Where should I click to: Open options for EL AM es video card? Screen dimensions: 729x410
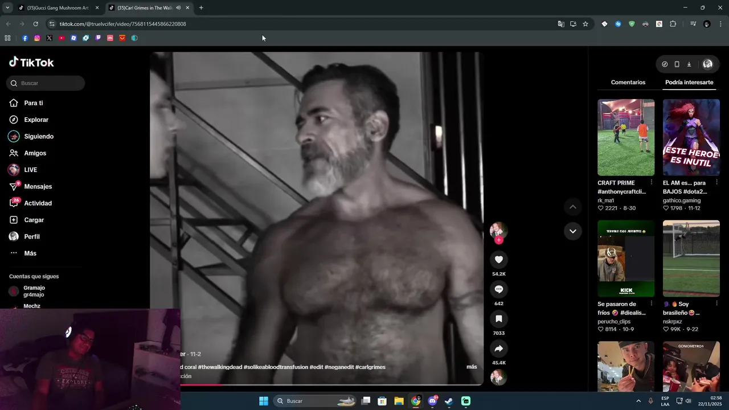click(716, 182)
